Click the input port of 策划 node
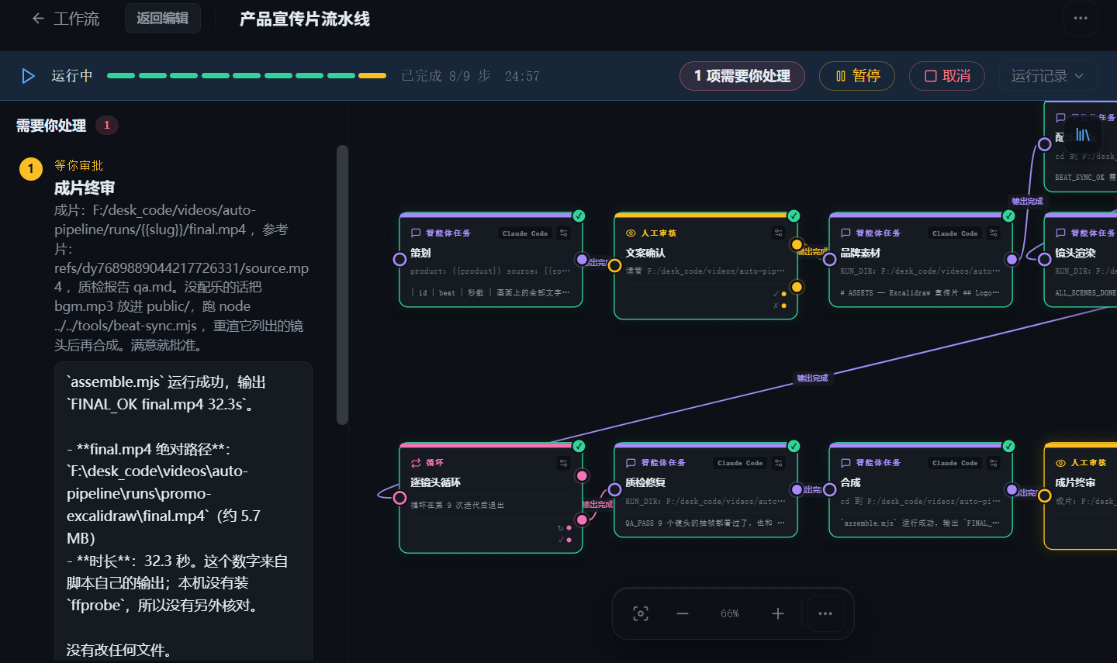The height and width of the screenshot is (663, 1117). [399, 260]
